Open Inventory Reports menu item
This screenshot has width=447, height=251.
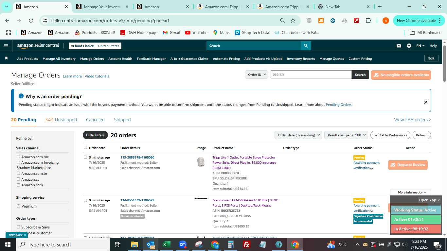tap(301, 59)
